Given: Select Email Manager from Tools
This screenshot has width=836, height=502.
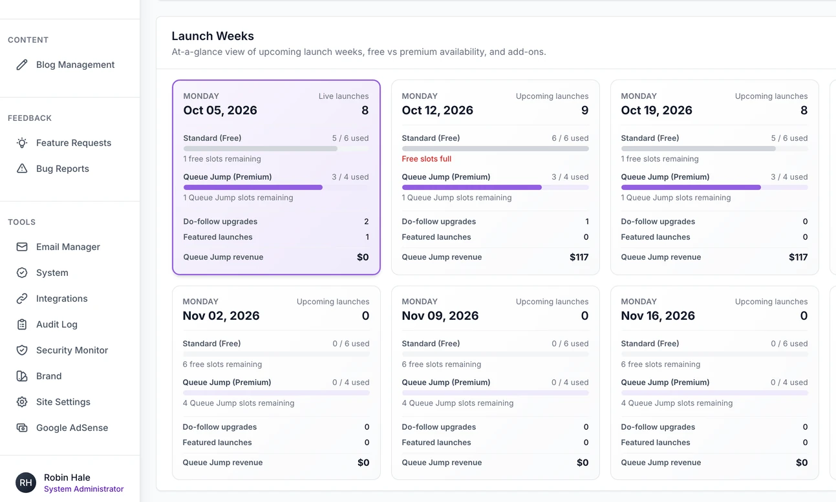Looking at the screenshot, I should (x=70, y=247).
